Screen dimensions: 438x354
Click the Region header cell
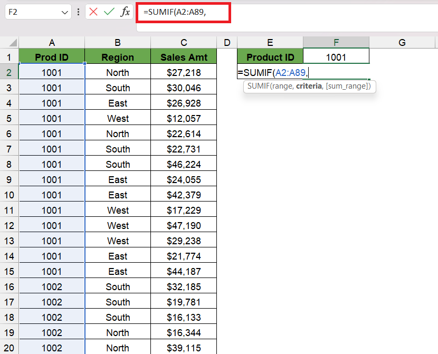tap(118, 57)
